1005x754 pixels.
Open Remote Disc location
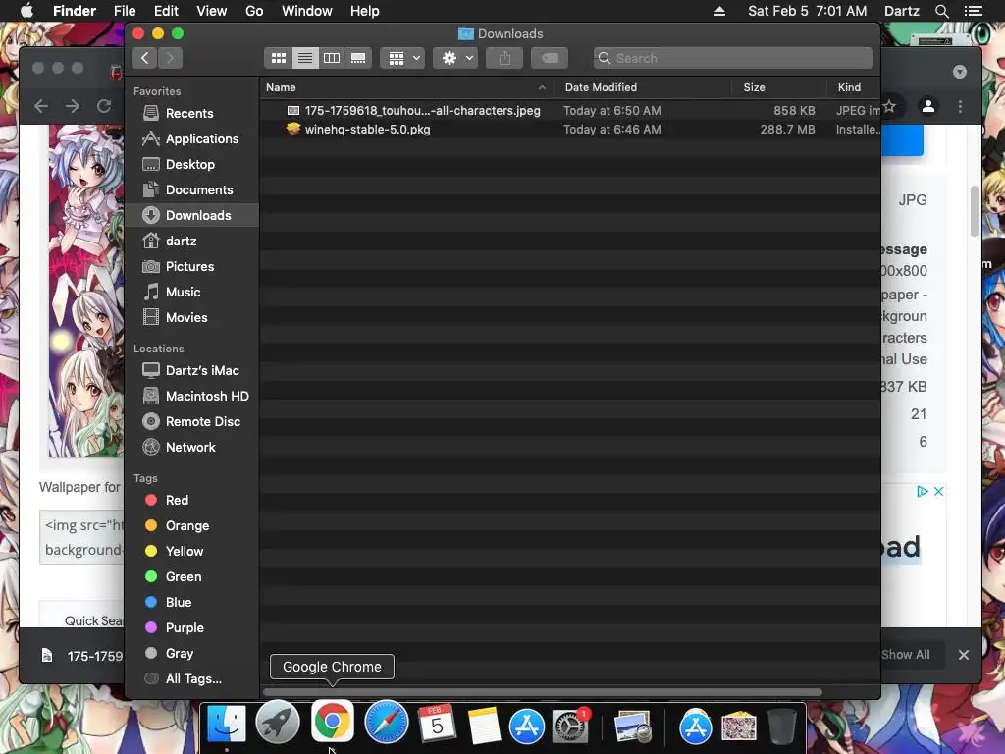[192, 422]
